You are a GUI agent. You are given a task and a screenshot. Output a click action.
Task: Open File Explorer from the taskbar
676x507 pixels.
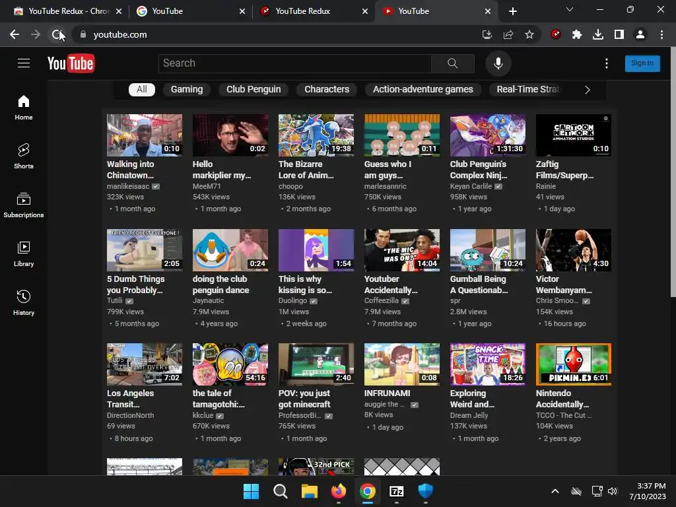pyautogui.click(x=310, y=491)
